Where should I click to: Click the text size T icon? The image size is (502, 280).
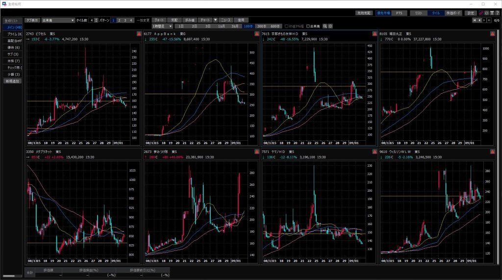[x=491, y=13]
